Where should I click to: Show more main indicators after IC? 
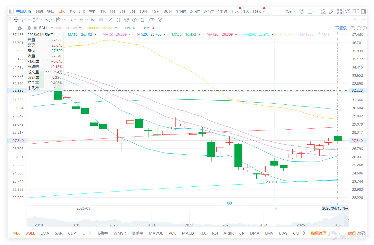click(90, 233)
